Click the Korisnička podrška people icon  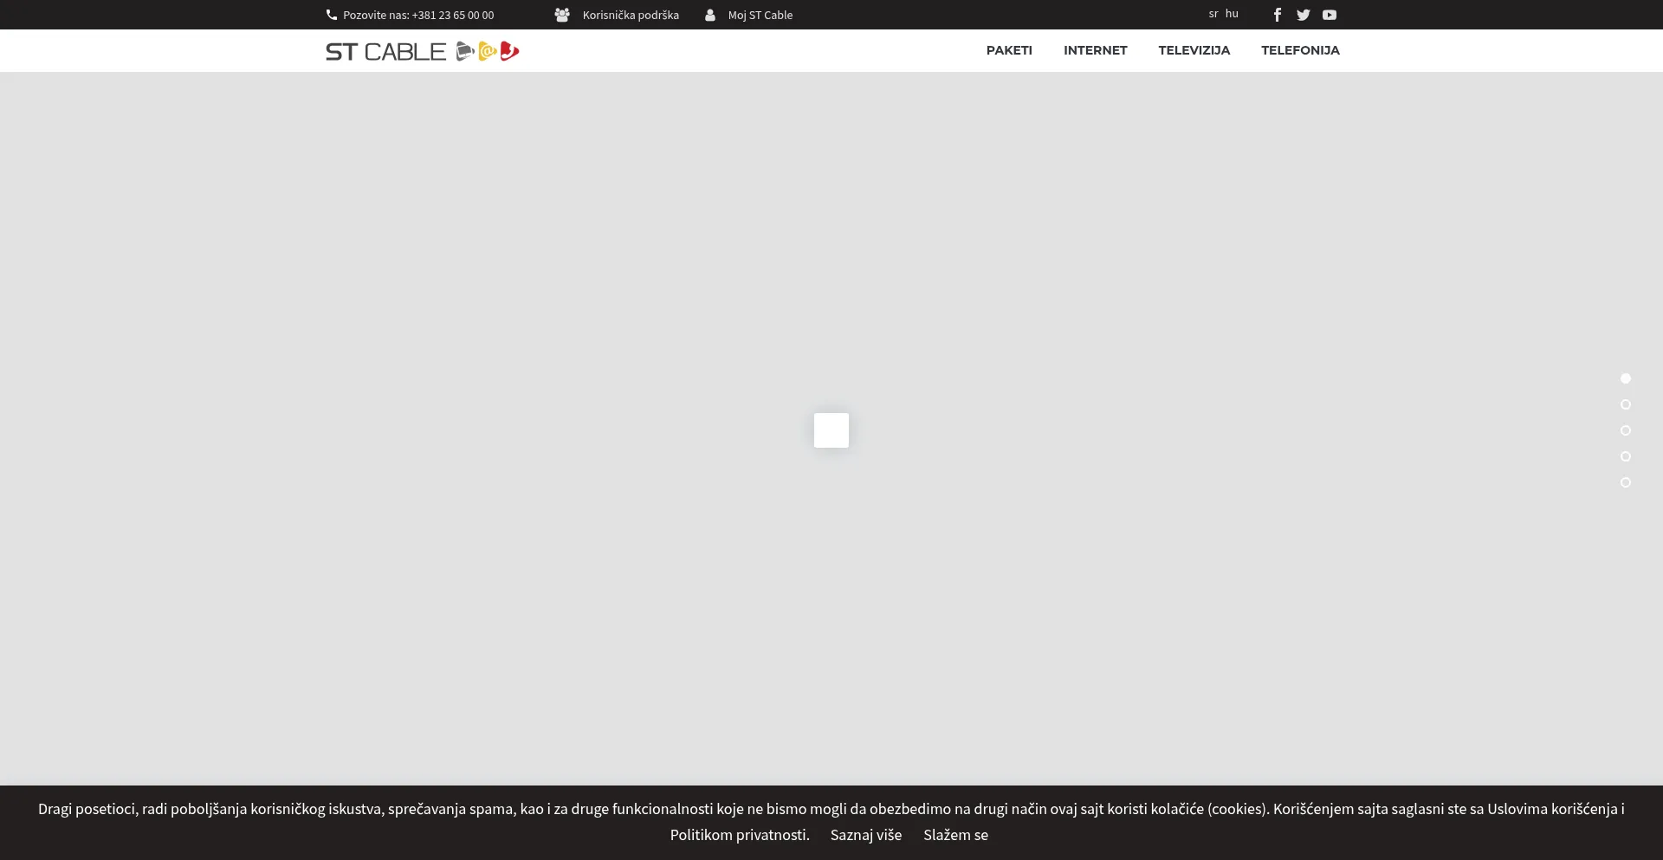tap(562, 15)
